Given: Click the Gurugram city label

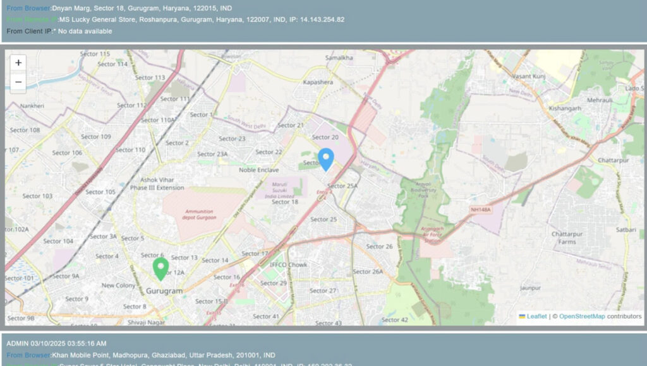Looking at the screenshot, I should pos(164,291).
